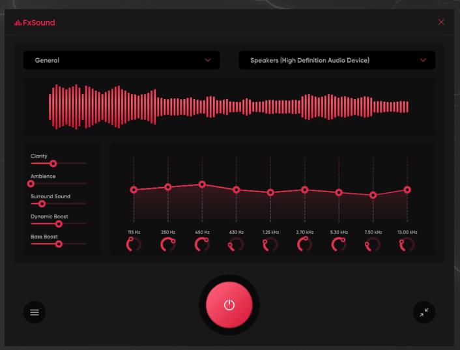460x350 pixels.
Task: Select the 5.30 kHz EQ curve point
Action: [x=339, y=192]
